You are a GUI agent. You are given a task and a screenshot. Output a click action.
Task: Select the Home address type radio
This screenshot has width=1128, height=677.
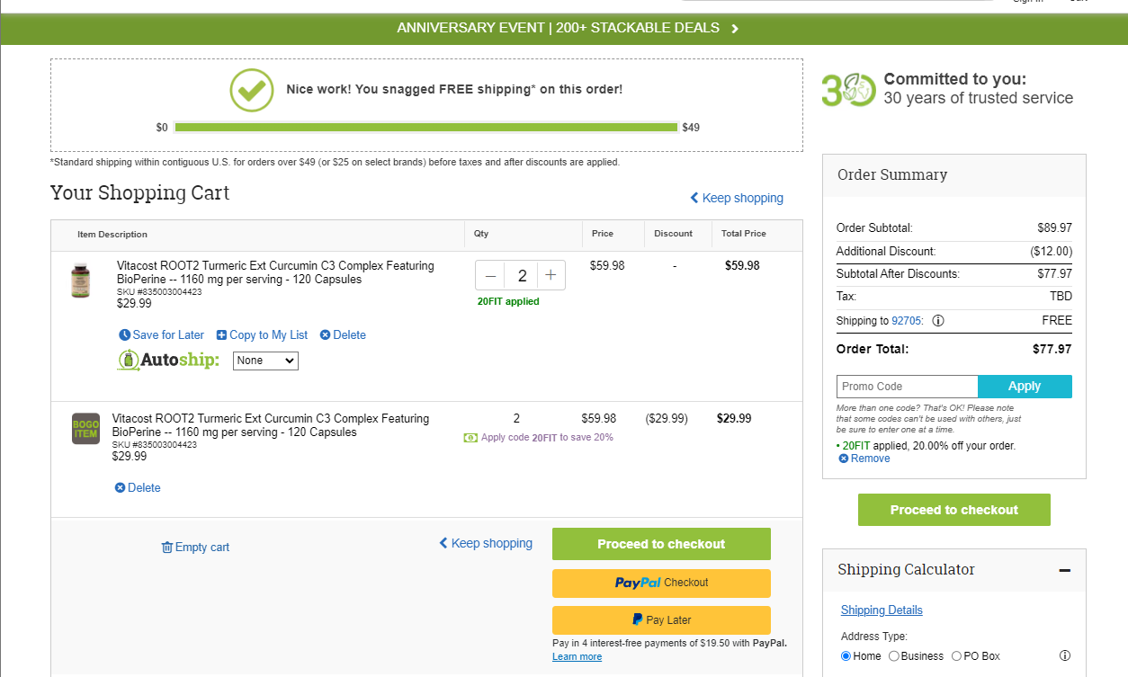point(846,656)
